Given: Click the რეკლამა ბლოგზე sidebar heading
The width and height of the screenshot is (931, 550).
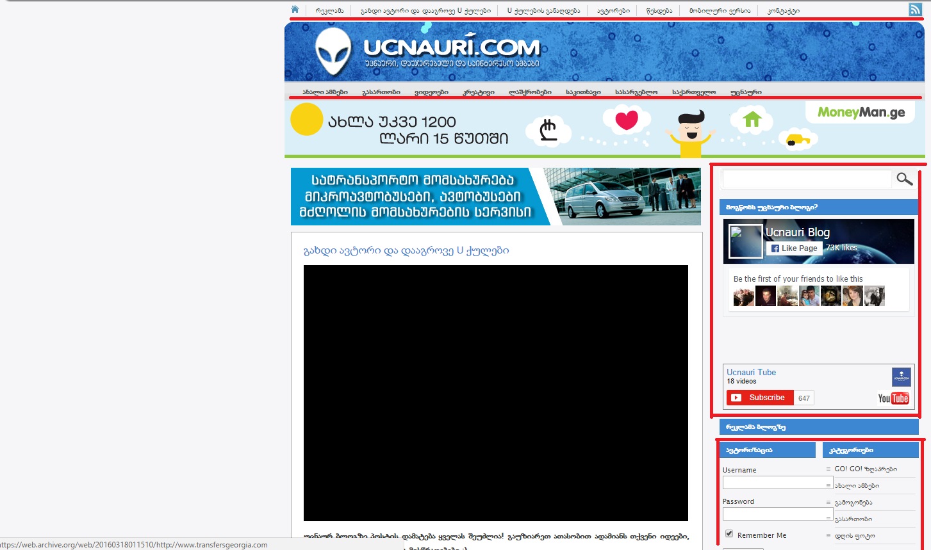Looking at the screenshot, I should click(x=819, y=427).
